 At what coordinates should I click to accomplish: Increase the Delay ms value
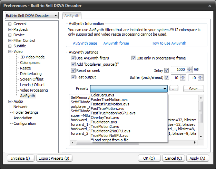(189, 68)
